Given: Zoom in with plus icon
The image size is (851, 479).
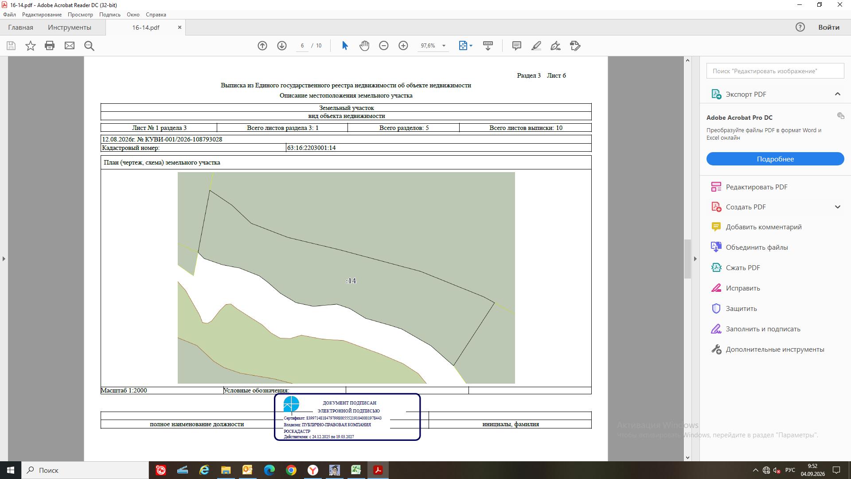Looking at the screenshot, I should tap(403, 46).
